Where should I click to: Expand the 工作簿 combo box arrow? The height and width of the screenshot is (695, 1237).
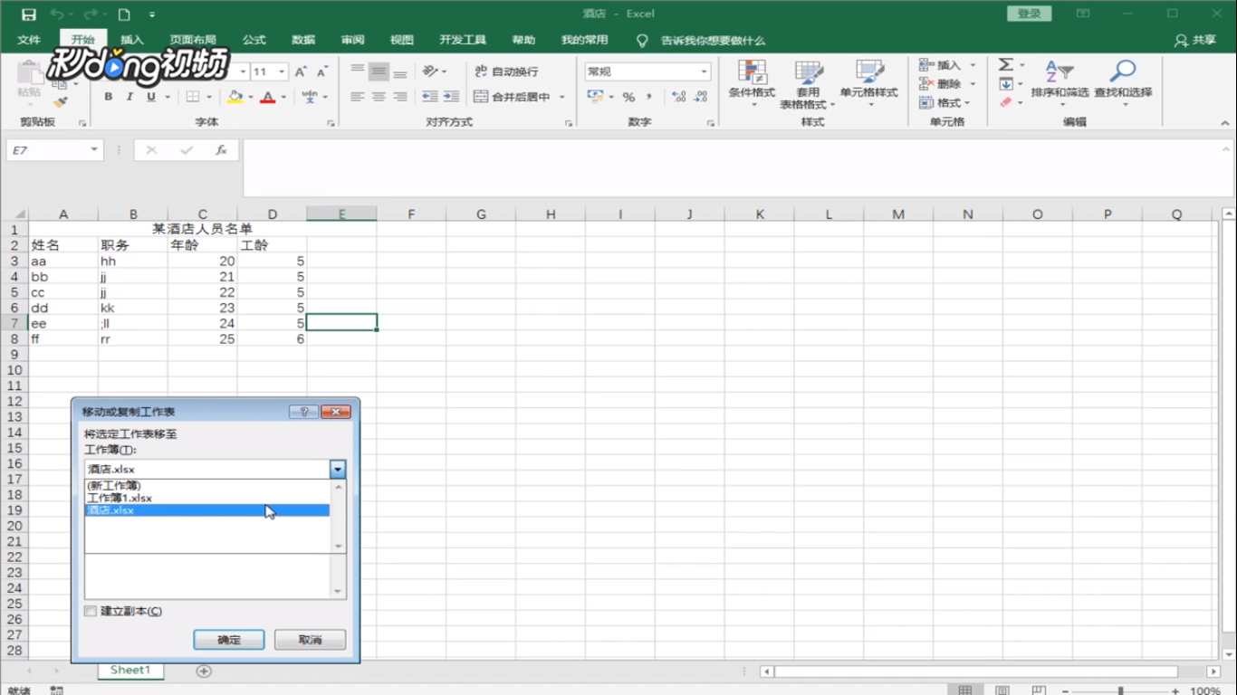338,469
